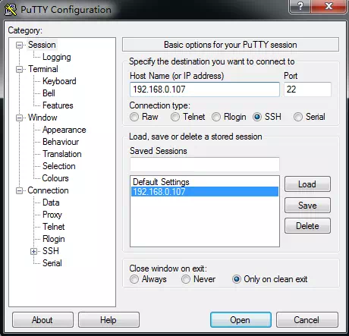Collapse the Session tree node

tap(19, 45)
